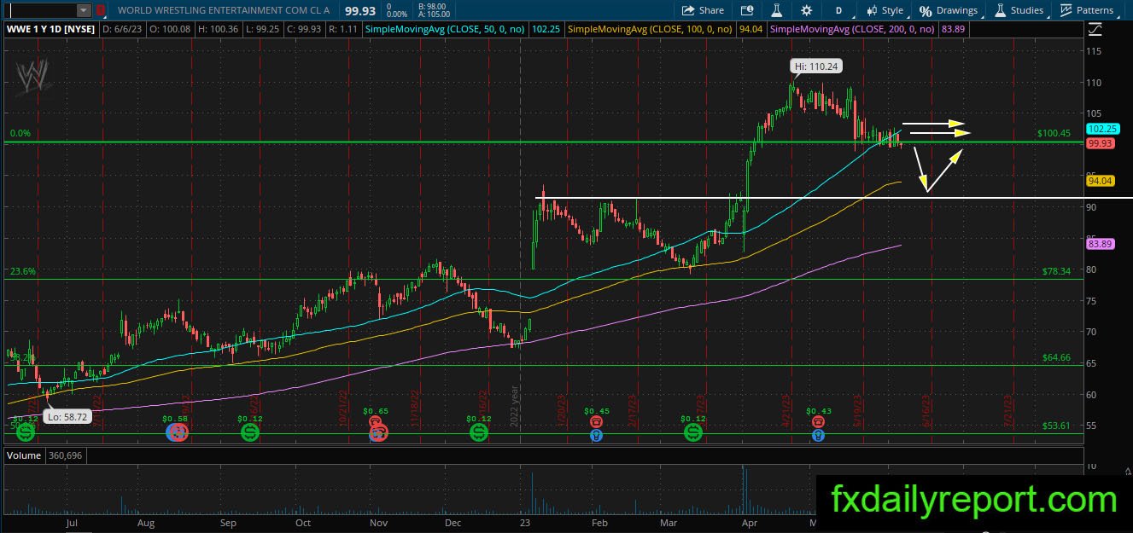Click the $0.12 dividend icon in March
The height and width of the screenshot is (533, 1133).
coord(693,432)
